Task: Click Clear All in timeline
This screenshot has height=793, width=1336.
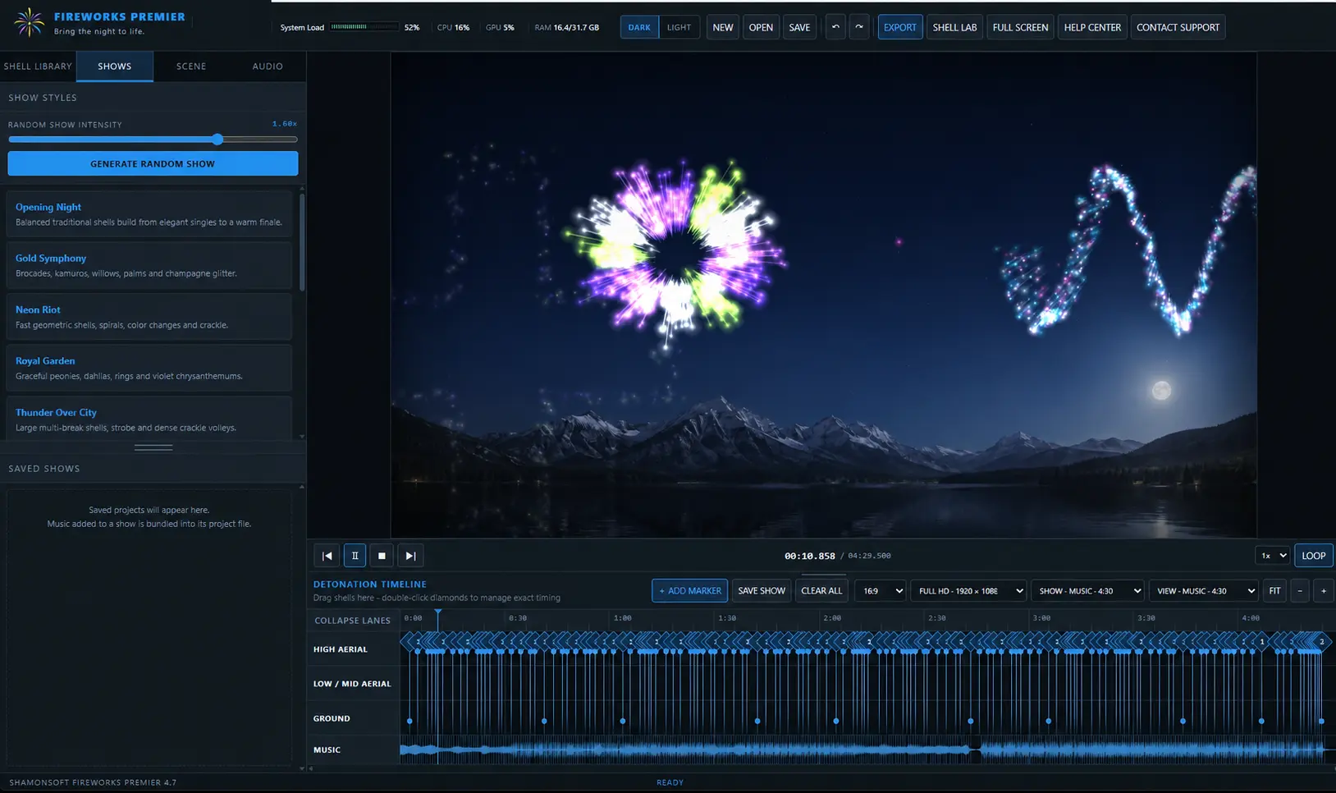Action: (x=821, y=591)
